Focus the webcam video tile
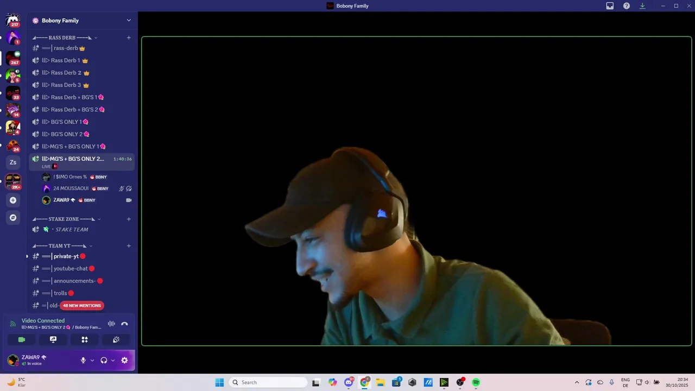The width and height of the screenshot is (695, 391). click(416, 191)
